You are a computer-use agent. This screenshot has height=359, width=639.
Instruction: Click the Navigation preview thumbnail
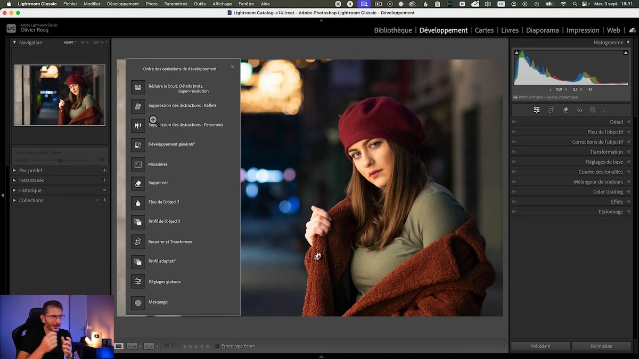coord(60,95)
